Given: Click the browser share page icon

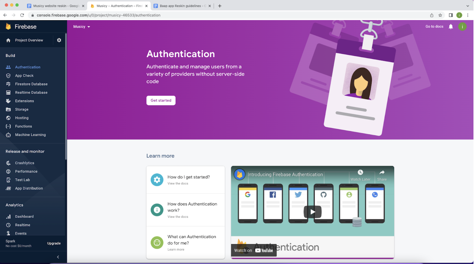Looking at the screenshot, I should point(432,15).
